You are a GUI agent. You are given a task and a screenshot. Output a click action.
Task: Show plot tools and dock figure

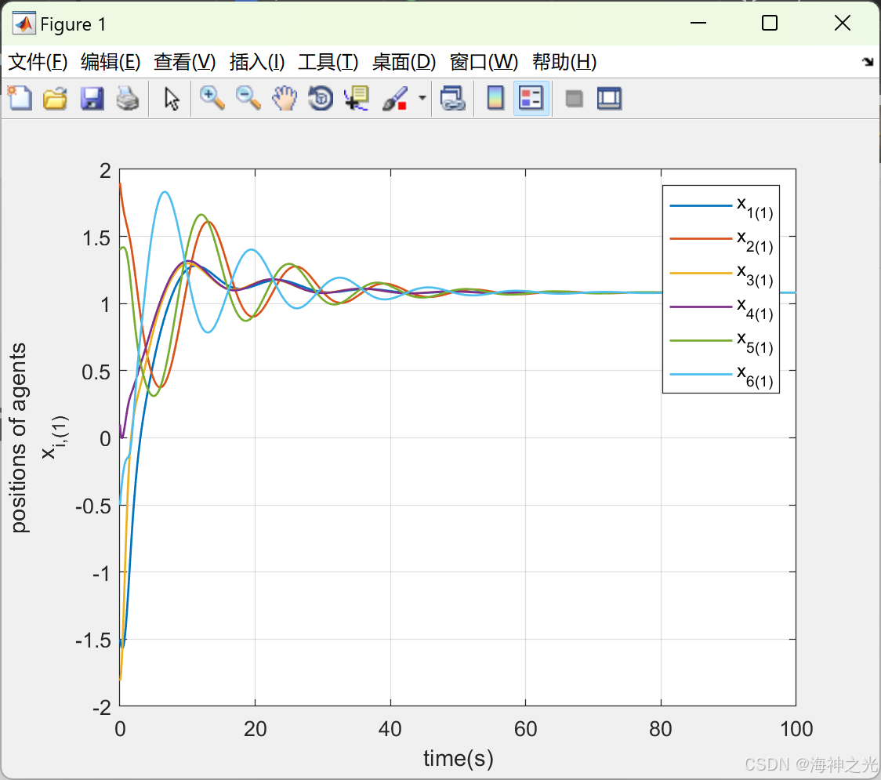click(x=609, y=98)
